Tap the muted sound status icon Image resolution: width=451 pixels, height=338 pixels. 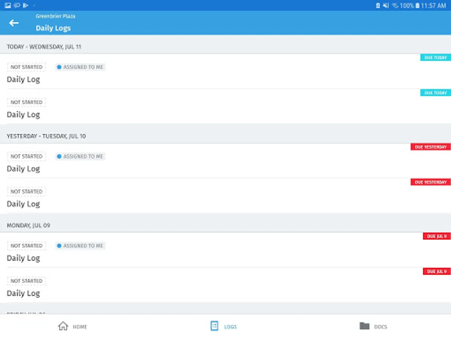point(386,6)
